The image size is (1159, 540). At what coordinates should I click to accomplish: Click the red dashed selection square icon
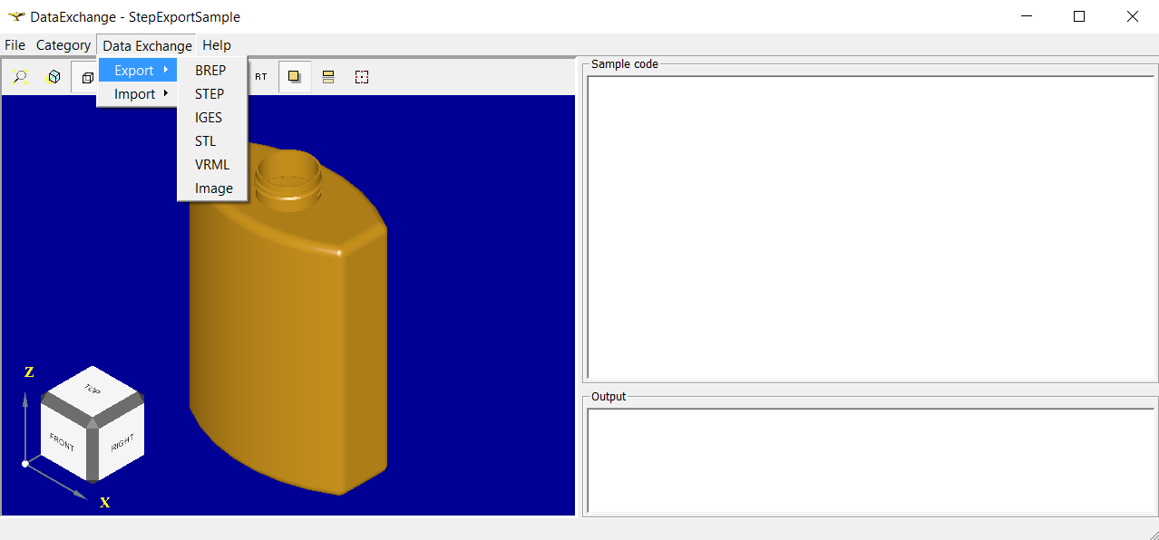pos(362,78)
